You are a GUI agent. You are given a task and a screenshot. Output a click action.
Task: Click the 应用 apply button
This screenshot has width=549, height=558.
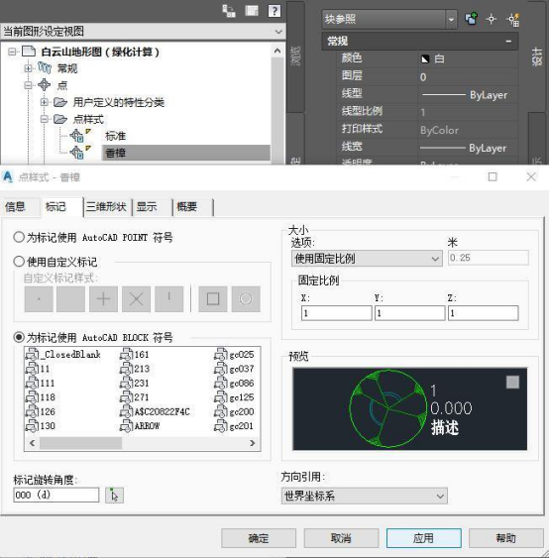[423, 538]
